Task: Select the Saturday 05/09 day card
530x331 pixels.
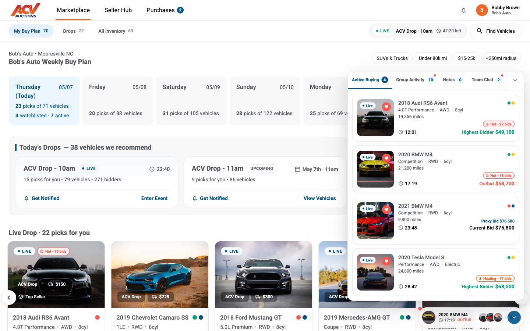Action: click(191, 101)
